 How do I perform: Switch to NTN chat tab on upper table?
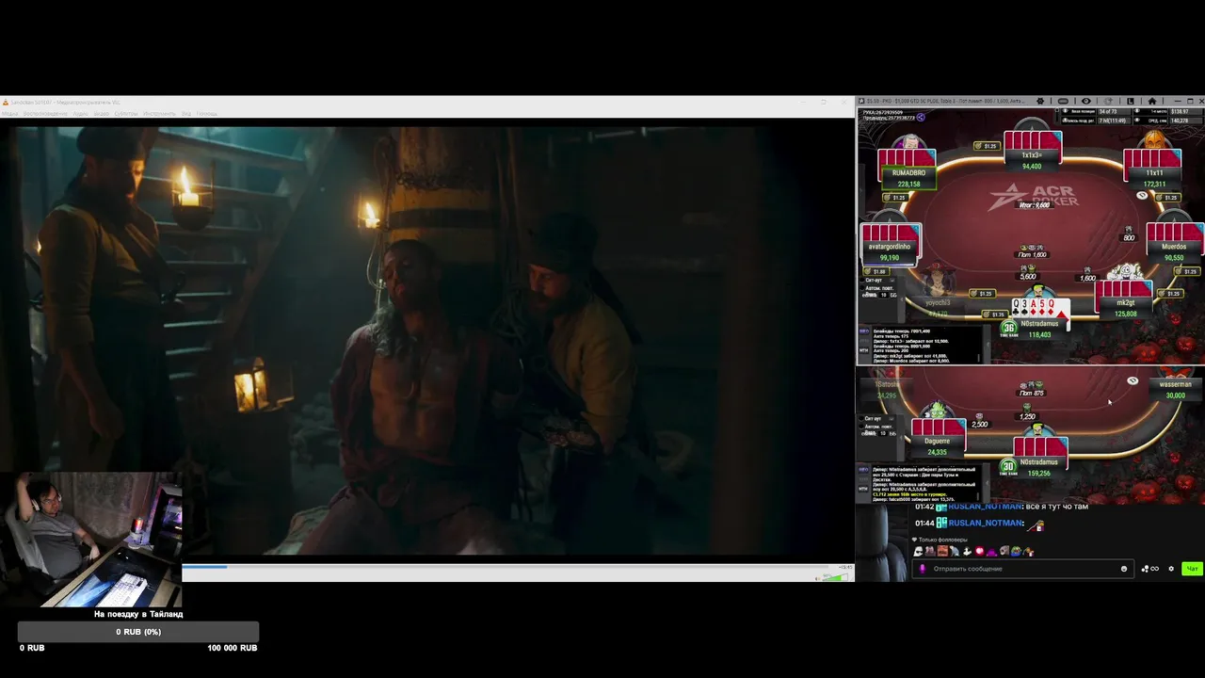[863, 350]
